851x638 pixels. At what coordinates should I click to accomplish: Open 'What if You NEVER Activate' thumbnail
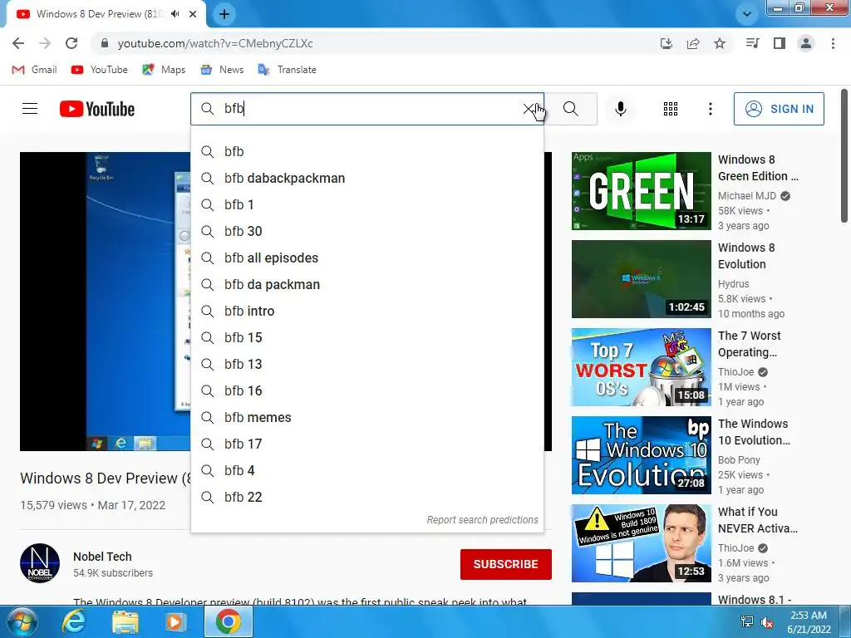(641, 543)
